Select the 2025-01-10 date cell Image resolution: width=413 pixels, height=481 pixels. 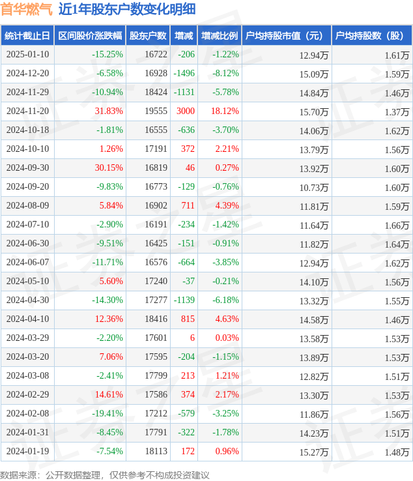pos(28,55)
